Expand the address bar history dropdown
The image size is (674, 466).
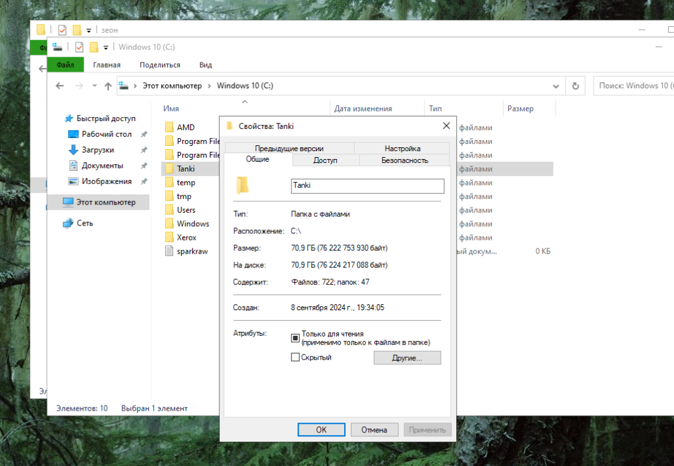click(556, 86)
